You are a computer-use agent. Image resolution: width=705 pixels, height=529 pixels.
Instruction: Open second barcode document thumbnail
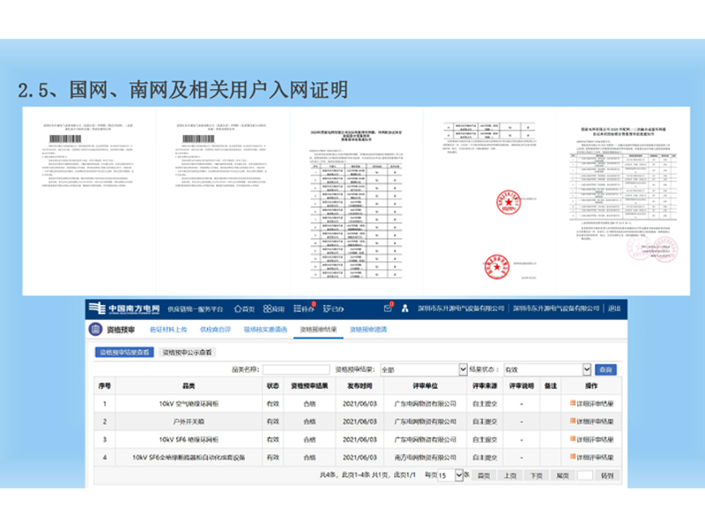pos(222,201)
